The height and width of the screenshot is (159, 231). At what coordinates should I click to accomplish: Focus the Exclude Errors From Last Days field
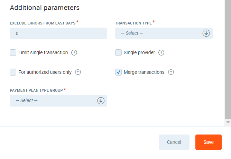(58, 33)
